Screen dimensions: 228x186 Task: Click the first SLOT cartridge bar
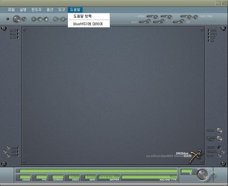click(x=142, y=22)
